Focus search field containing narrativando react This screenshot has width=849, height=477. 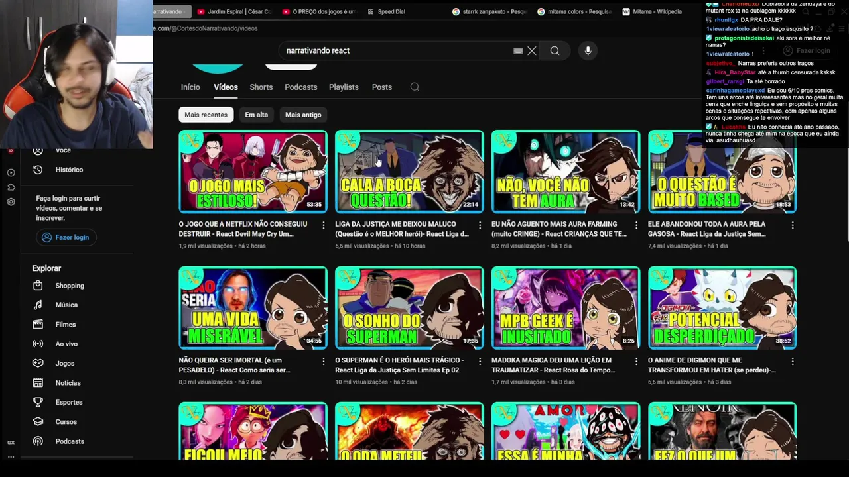(395, 50)
